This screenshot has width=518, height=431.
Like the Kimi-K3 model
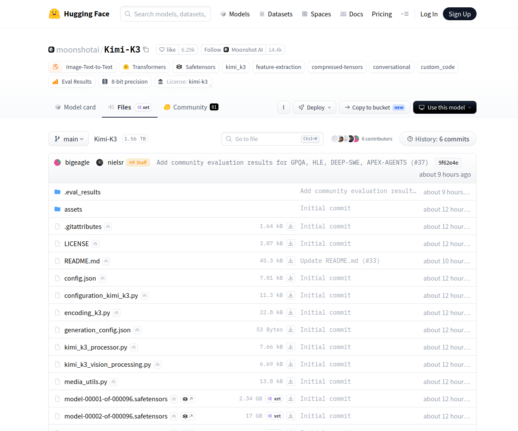coord(167,50)
